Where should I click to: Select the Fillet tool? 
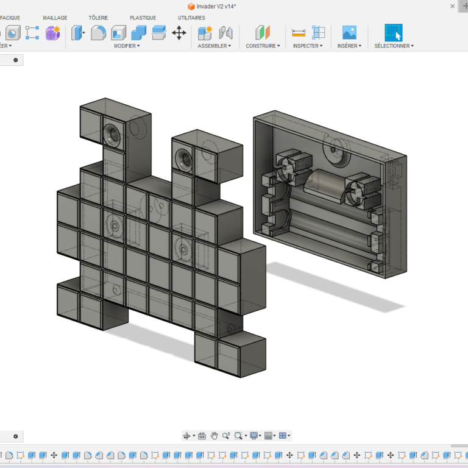click(x=98, y=33)
